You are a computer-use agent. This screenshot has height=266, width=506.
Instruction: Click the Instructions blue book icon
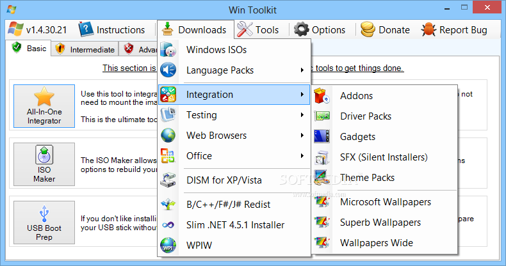[86, 29]
